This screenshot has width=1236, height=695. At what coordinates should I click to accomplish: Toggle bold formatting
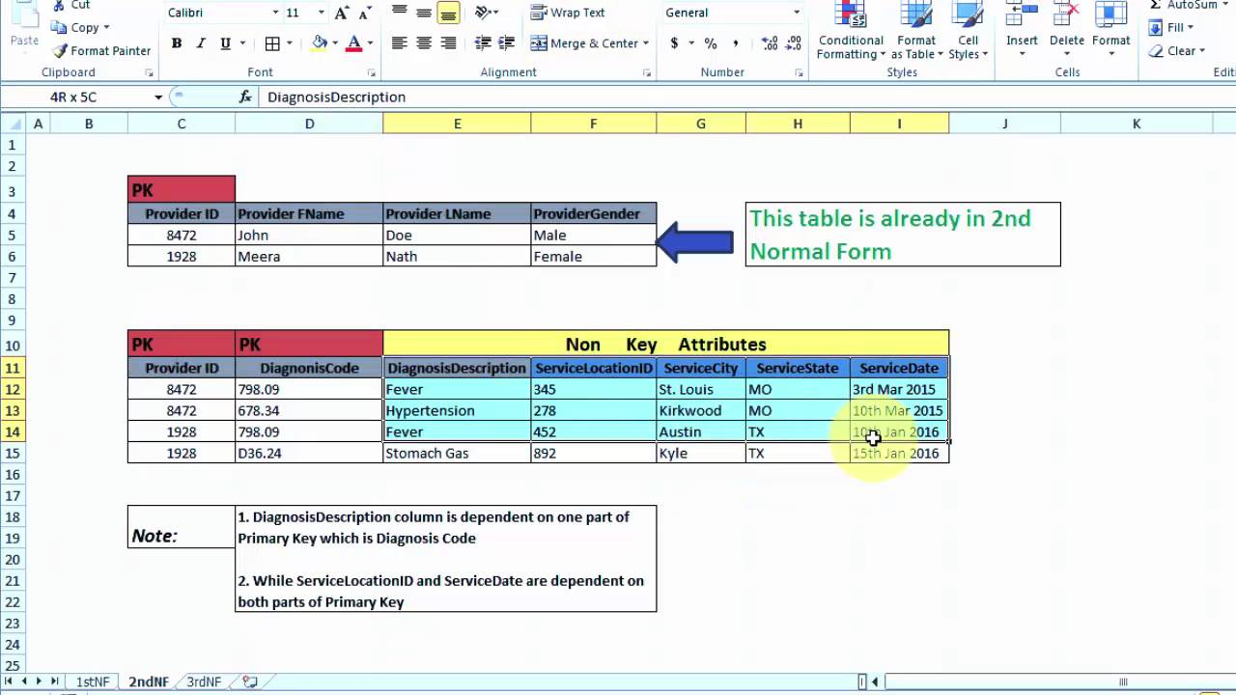(x=177, y=43)
